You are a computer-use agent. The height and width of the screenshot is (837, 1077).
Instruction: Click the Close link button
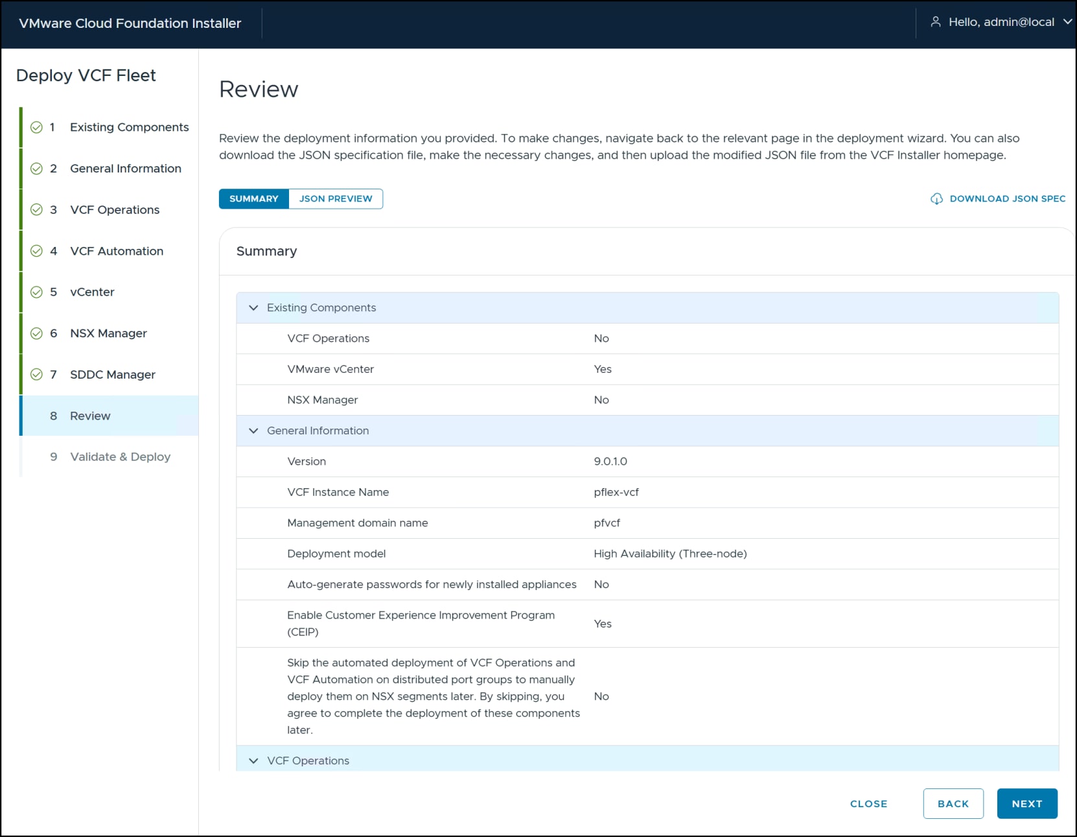pyautogui.click(x=868, y=803)
